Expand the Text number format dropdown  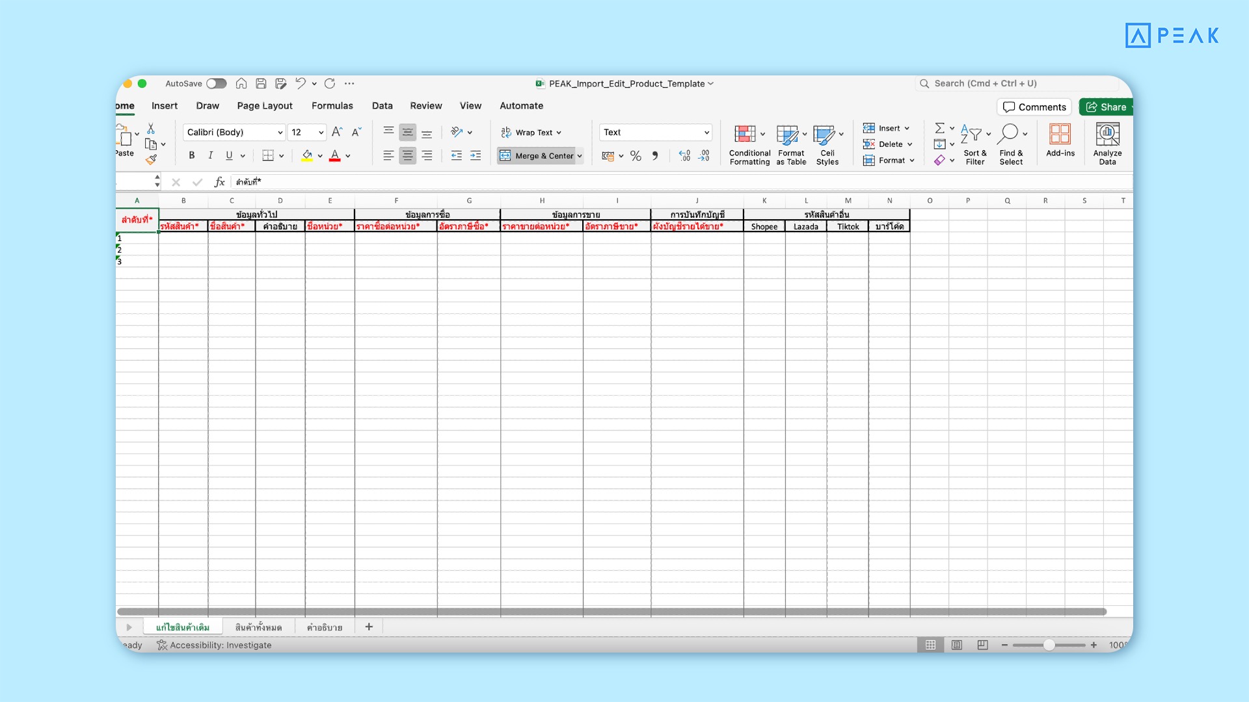click(706, 133)
